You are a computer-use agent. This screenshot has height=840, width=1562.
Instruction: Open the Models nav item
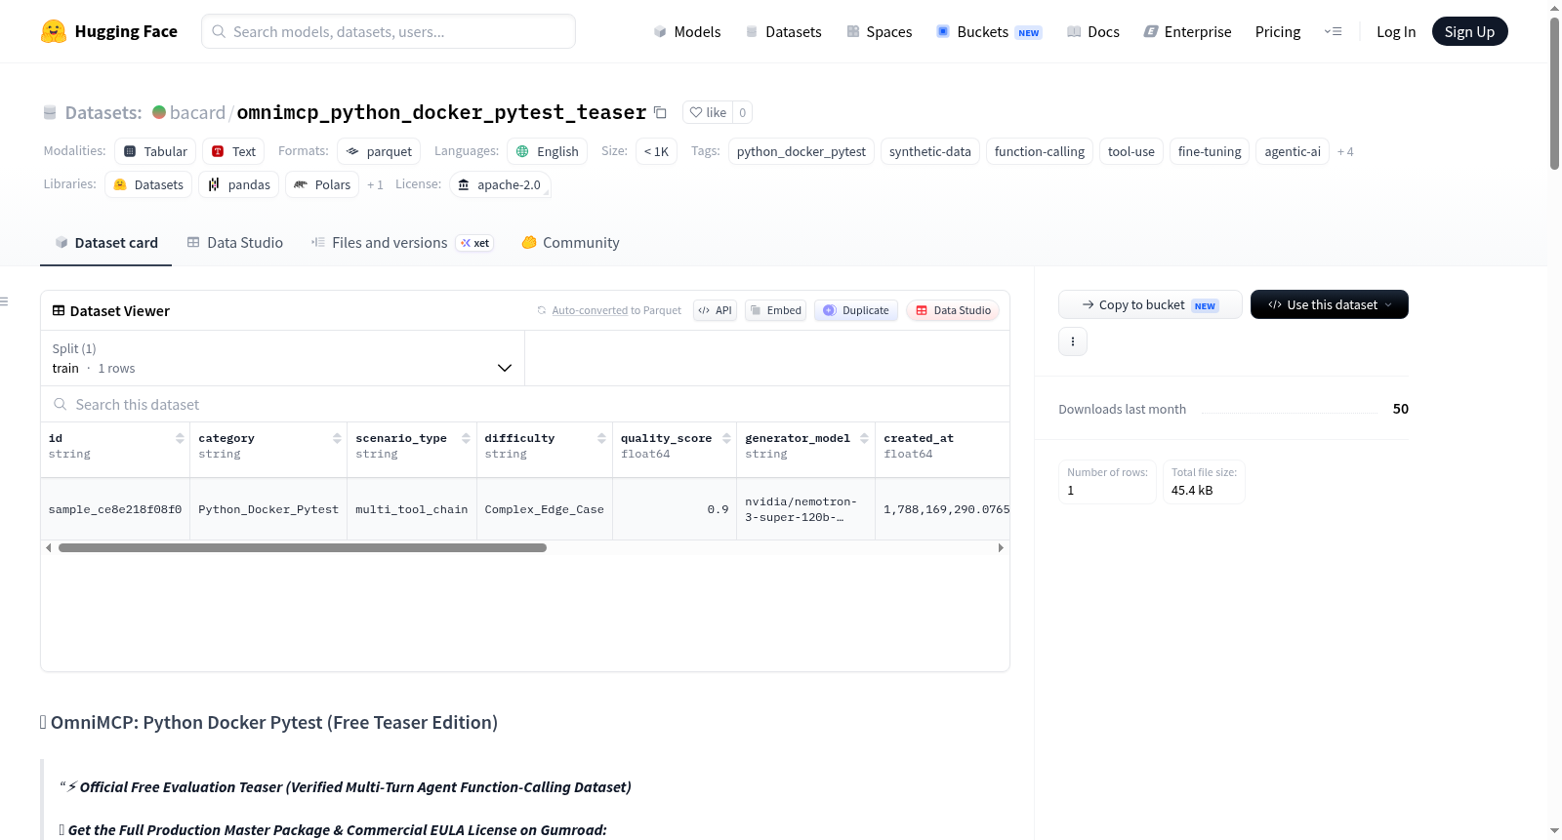click(687, 31)
